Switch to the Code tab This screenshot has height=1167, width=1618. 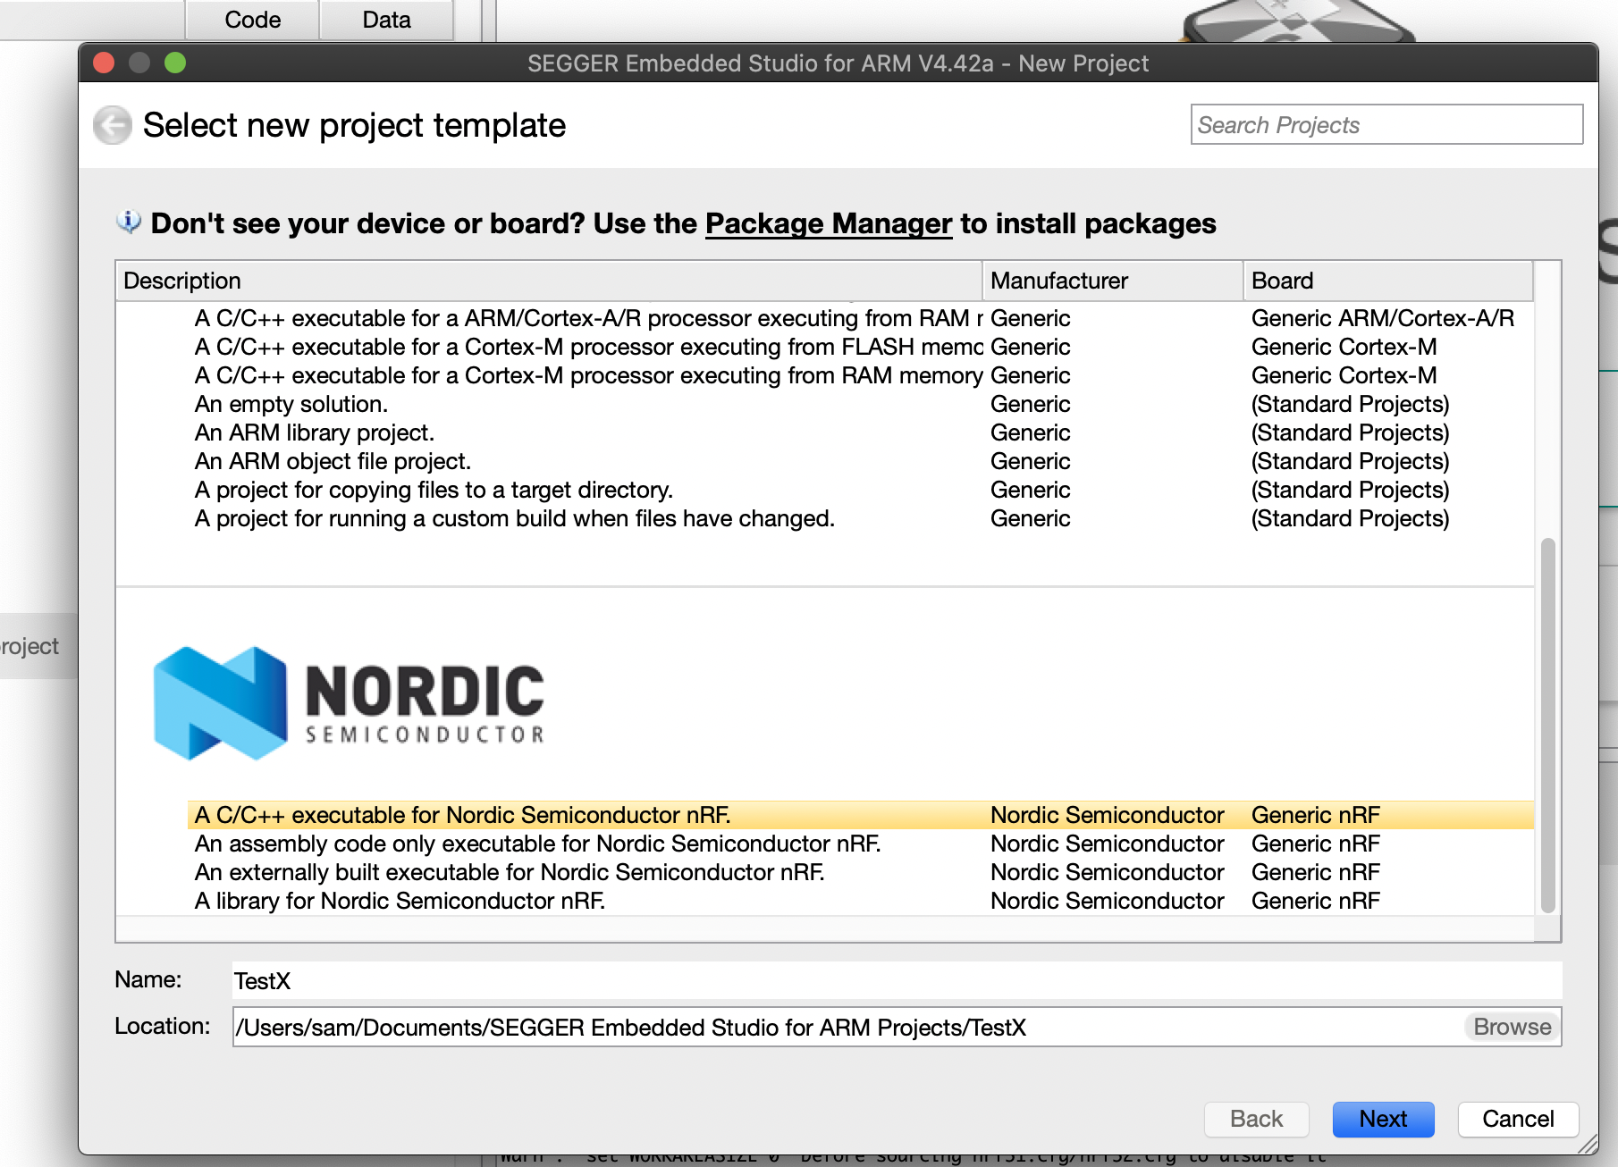(252, 20)
